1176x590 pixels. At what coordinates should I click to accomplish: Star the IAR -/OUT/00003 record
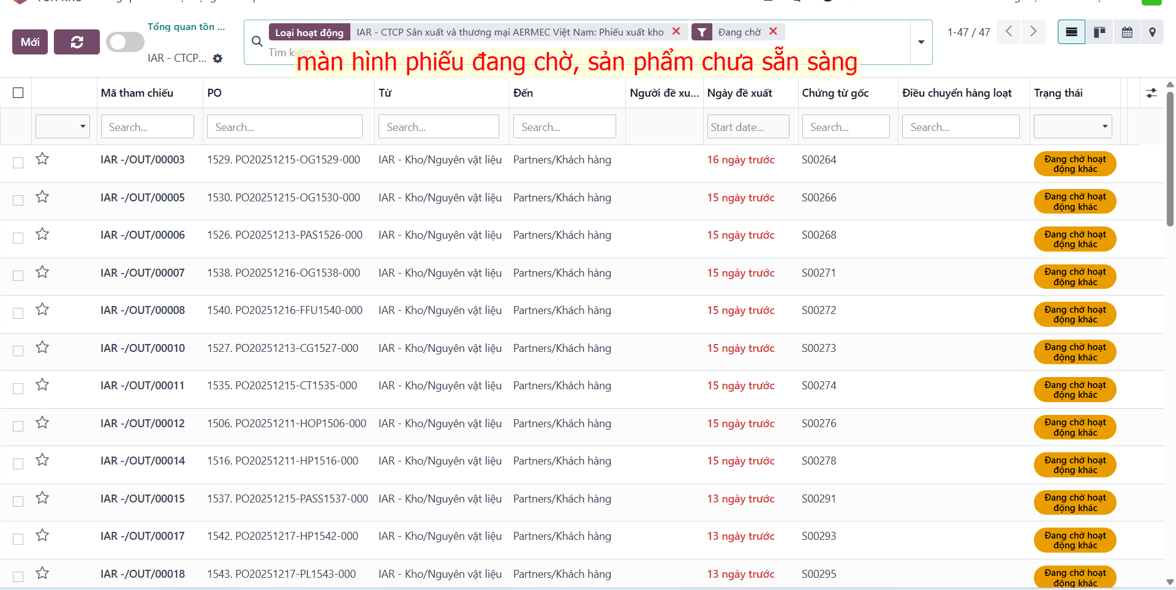point(42,159)
